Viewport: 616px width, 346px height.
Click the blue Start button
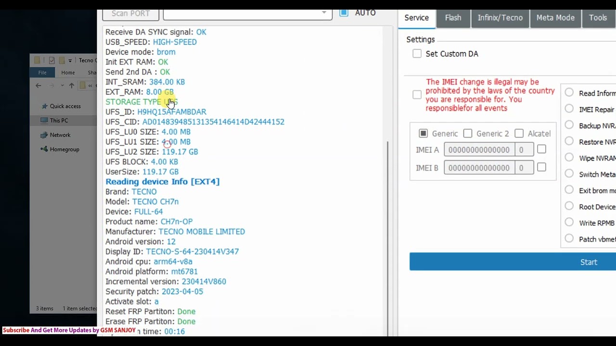pyautogui.click(x=513, y=262)
